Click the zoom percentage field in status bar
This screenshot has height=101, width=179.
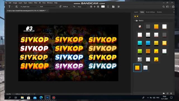pos(9,94)
